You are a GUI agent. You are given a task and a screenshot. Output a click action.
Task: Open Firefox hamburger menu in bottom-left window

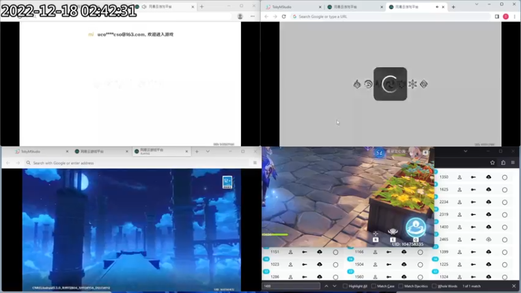tap(255, 163)
